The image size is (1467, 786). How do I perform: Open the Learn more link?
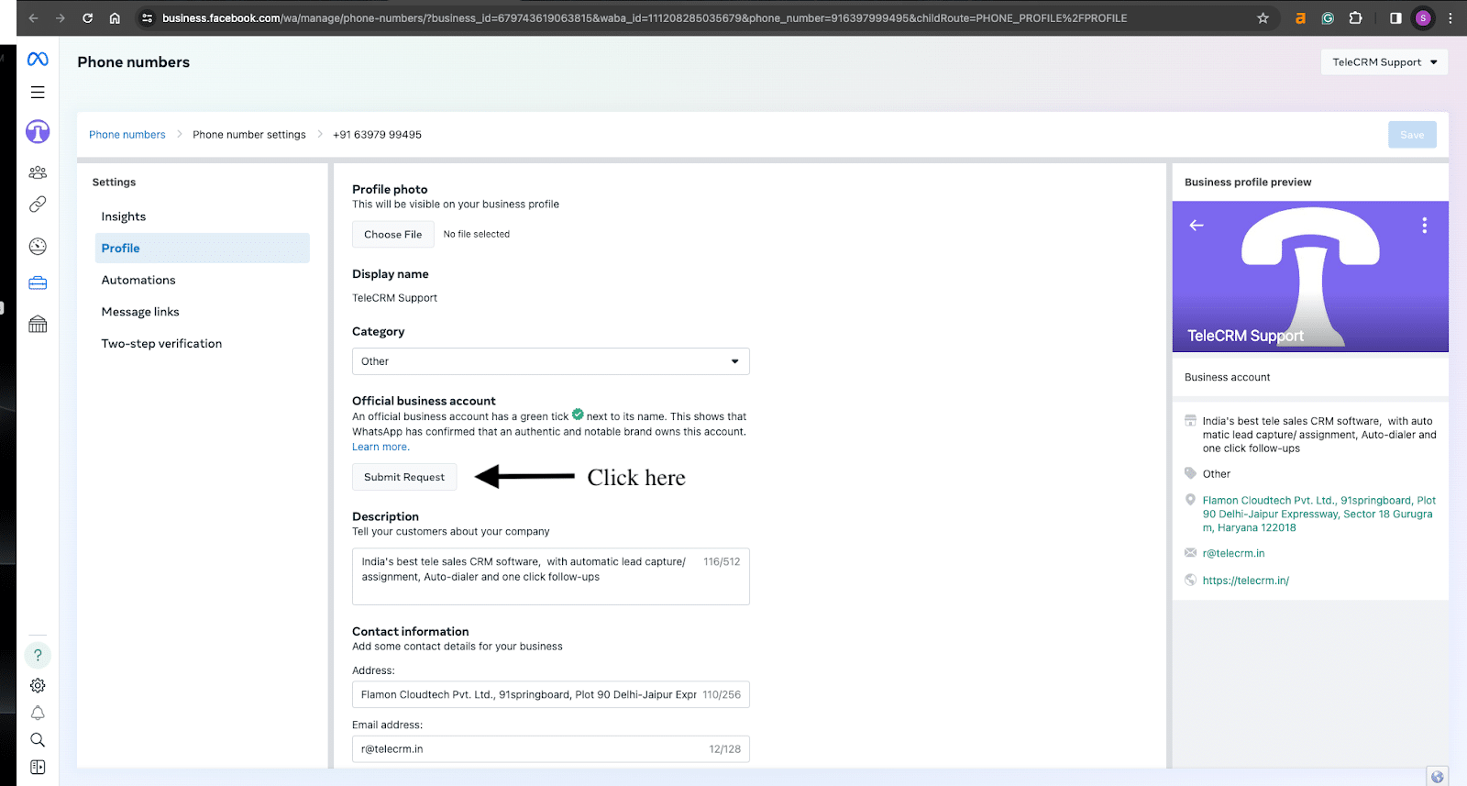click(380, 448)
